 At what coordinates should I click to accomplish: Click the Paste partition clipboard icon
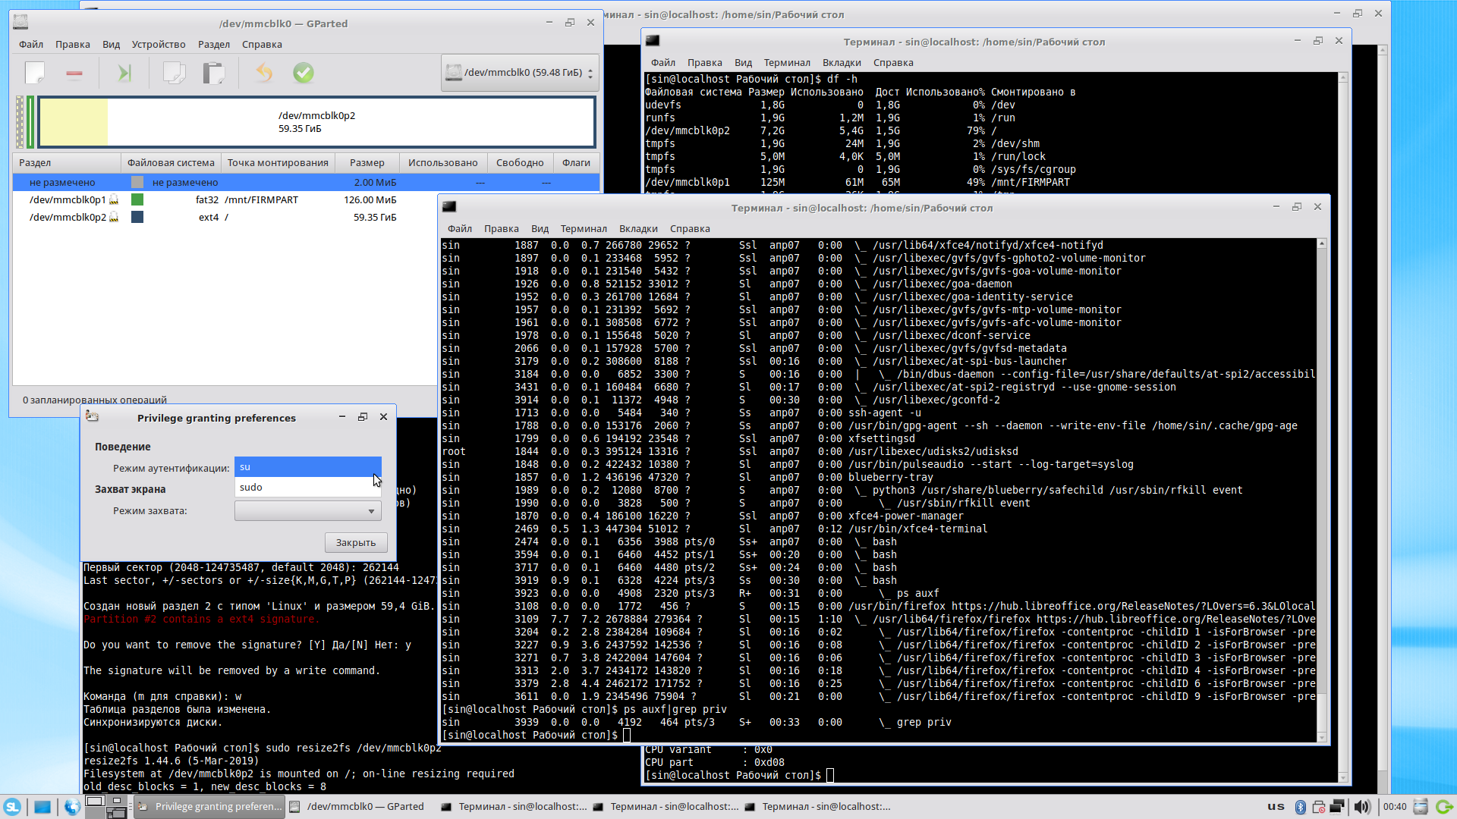tap(214, 73)
